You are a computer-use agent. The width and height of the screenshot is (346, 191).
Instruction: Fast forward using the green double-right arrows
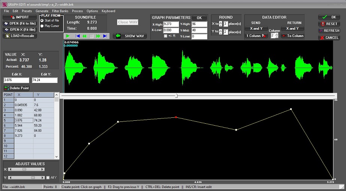[98, 36]
